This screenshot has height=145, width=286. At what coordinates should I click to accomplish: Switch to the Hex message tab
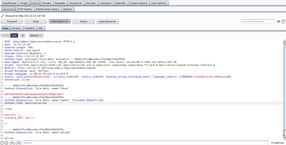point(41,28)
